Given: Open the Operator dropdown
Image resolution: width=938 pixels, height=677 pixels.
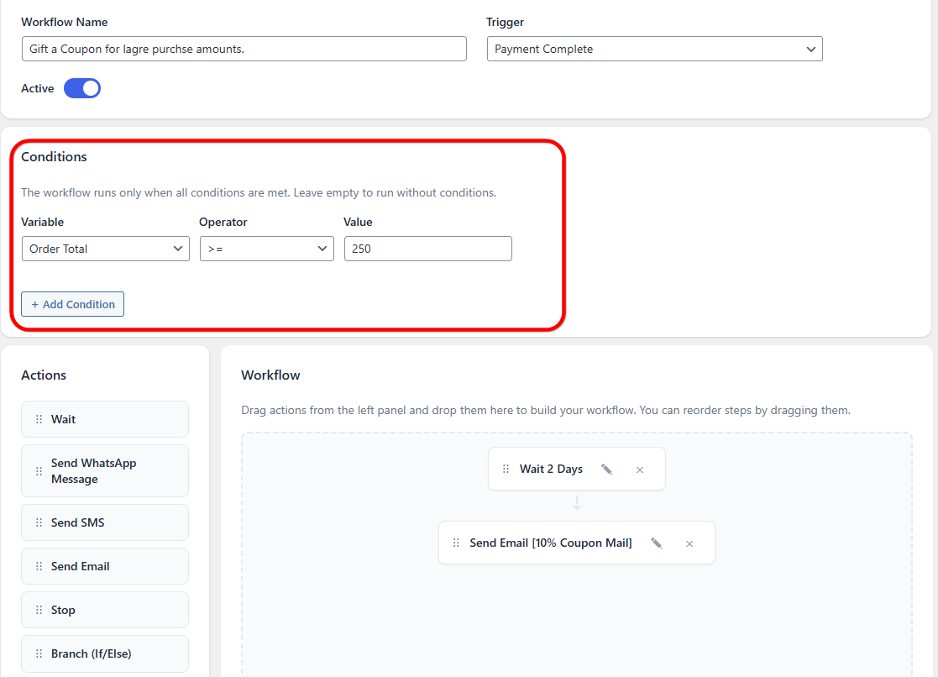Looking at the screenshot, I should click(267, 249).
